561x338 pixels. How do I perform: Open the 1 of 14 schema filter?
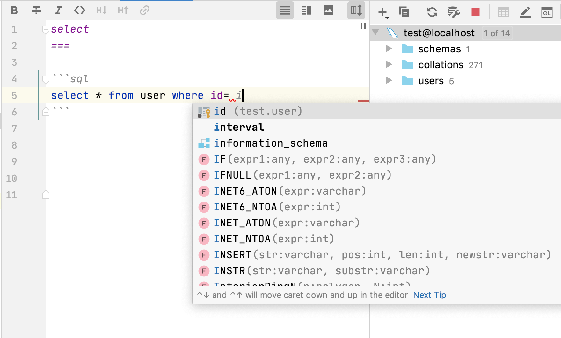(x=497, y=33)
